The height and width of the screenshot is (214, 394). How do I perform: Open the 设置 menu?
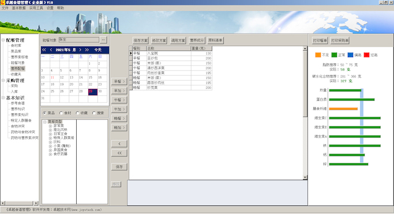[x=50, y=8]
